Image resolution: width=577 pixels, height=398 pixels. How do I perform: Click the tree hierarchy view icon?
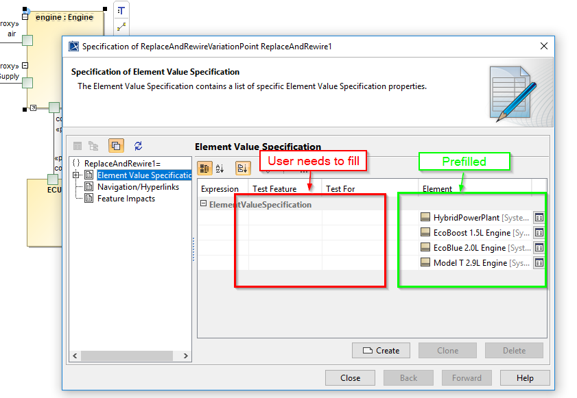(x=93, y=147)
